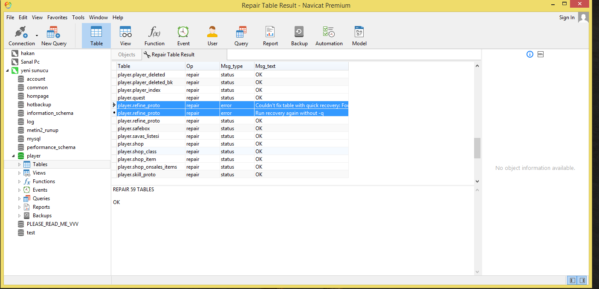Screen dimensions: 599x289
Task: Open the Connection dropdown arrow
Action: (37, 36)
